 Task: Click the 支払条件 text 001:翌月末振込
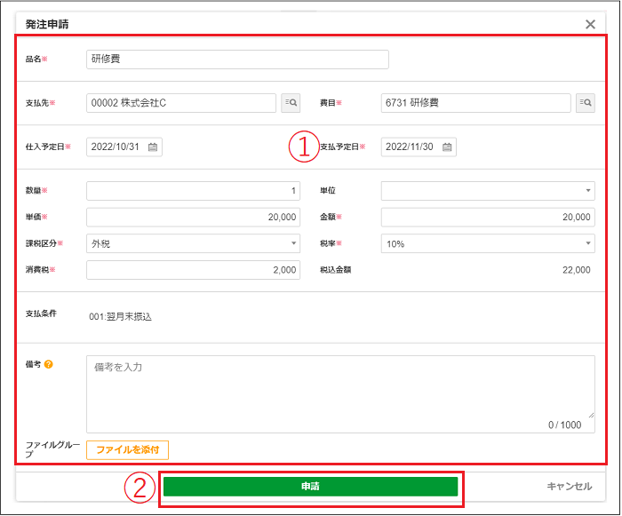click(120, 316)
